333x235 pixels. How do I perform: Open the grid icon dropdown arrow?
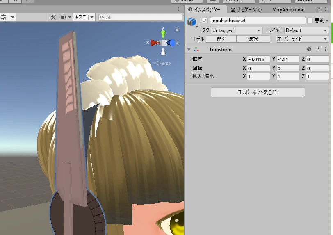tap(13, 17)
